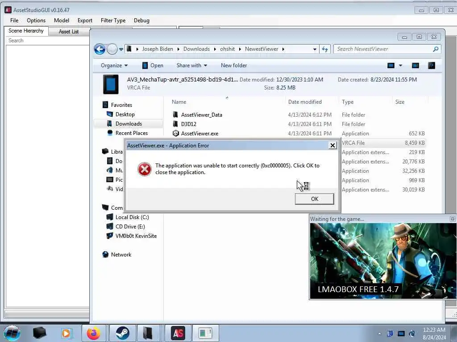
Task: Open the media player taskbar icon
Action: click(66, 333)
